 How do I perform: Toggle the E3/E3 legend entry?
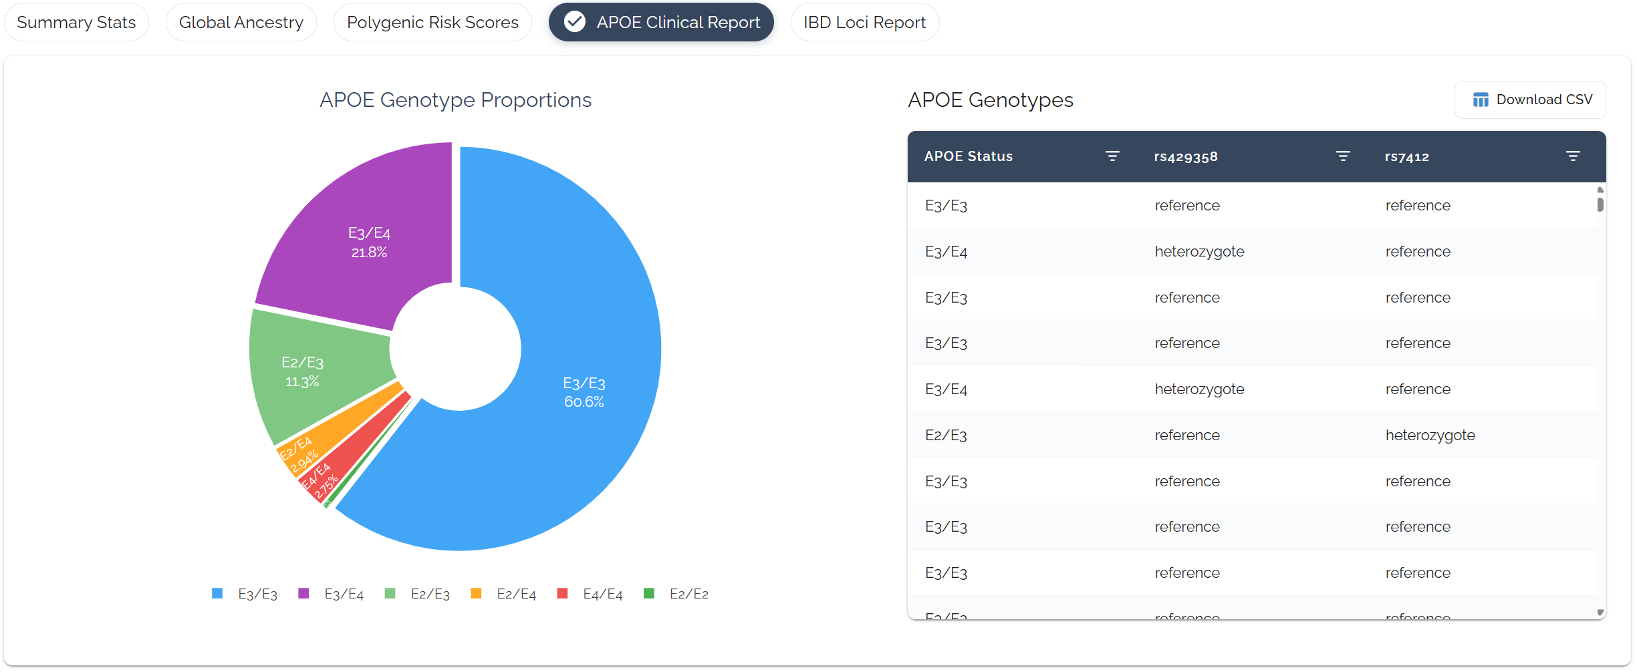[x=245, y=594]
